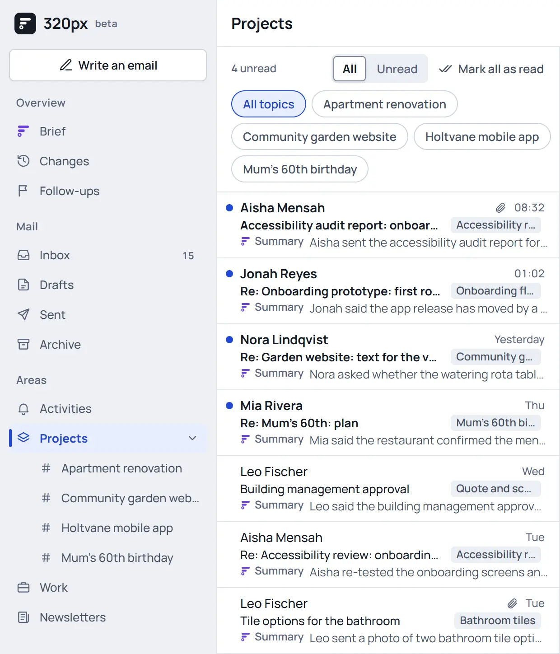Click the Mum's 60th bi… tag on Mia's email
Viewport: 560px width, 654px height.
point(495,423)
